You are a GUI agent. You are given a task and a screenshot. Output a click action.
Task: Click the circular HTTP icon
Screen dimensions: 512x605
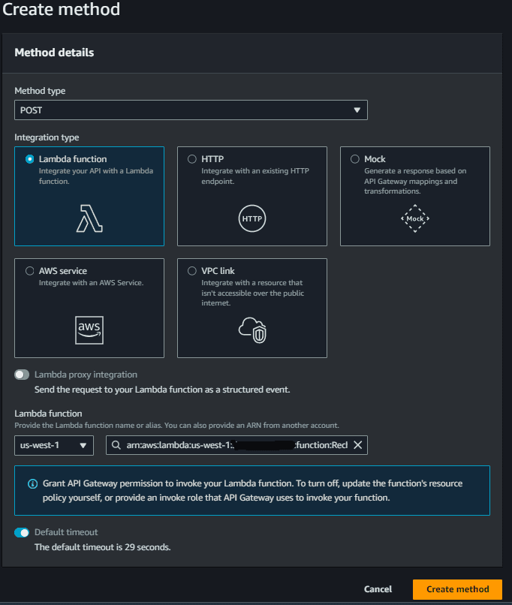(x=252, y=218)
